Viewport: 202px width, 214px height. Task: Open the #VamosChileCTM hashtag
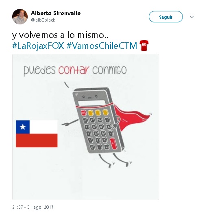pyautogui.click(x=102, y=46)
